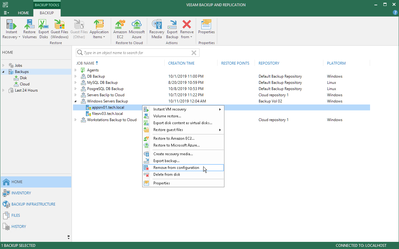Open BACKUP INFRASTRUCTURE view
Image resolution: width=399 pixels, height=249 pixels.
point(36,204)
